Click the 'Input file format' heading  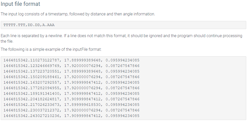[20, 4]
